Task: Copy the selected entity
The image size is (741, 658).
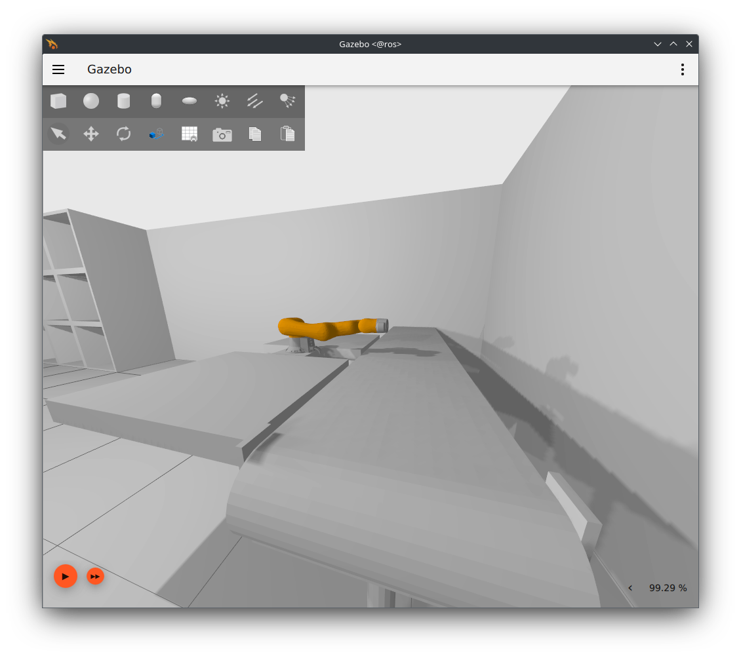Action: 255,134
